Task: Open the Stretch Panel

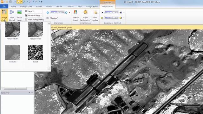Action: [75, 16]
